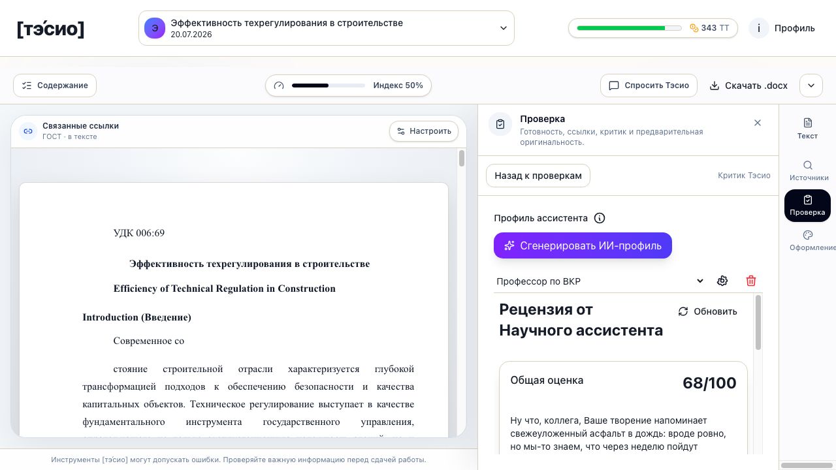Open the project title dropdown

tap(327, 28)
